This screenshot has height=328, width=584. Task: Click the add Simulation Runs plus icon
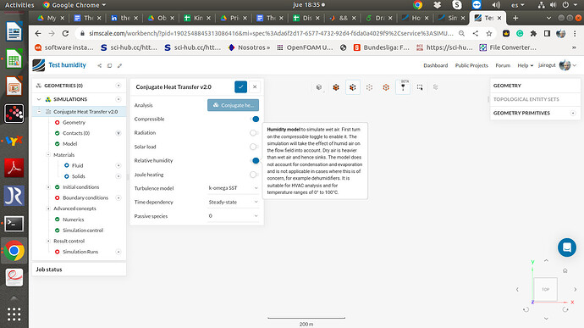tap(118, 252)
